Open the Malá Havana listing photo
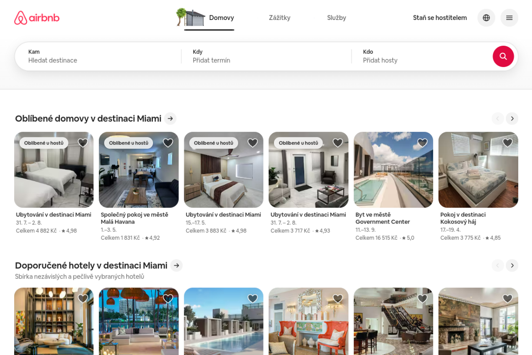 (139, 170)
